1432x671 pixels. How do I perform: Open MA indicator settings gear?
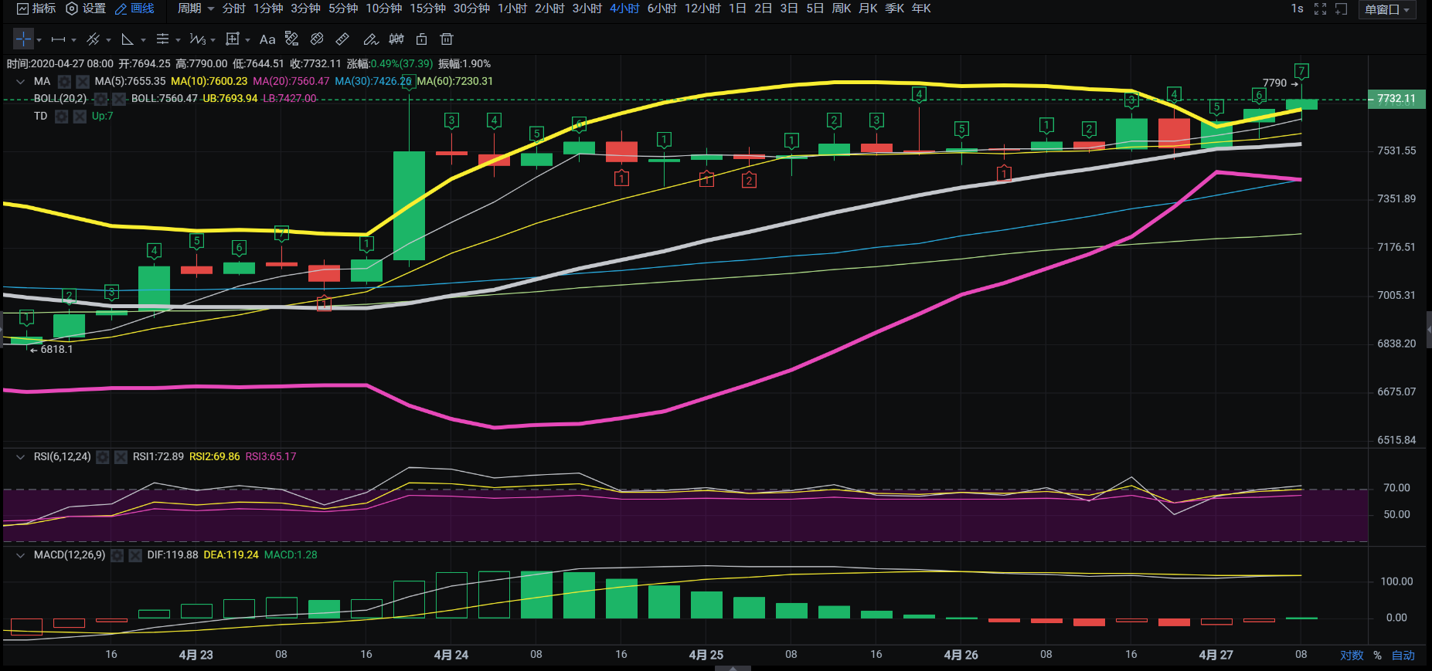[x=64, y=81]
